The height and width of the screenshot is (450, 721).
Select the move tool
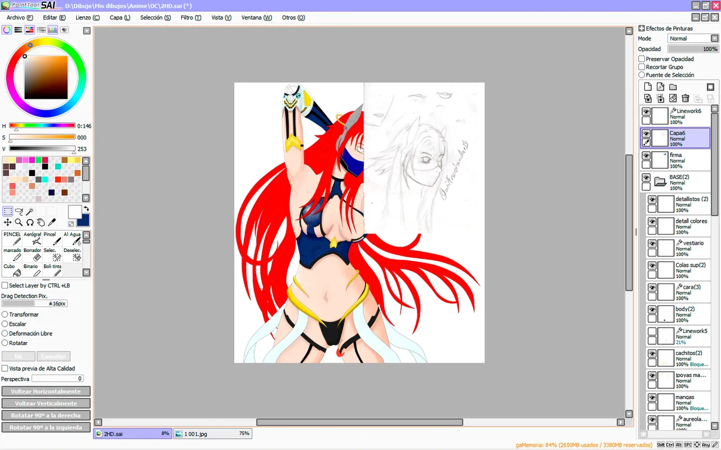tap(8, 223)
